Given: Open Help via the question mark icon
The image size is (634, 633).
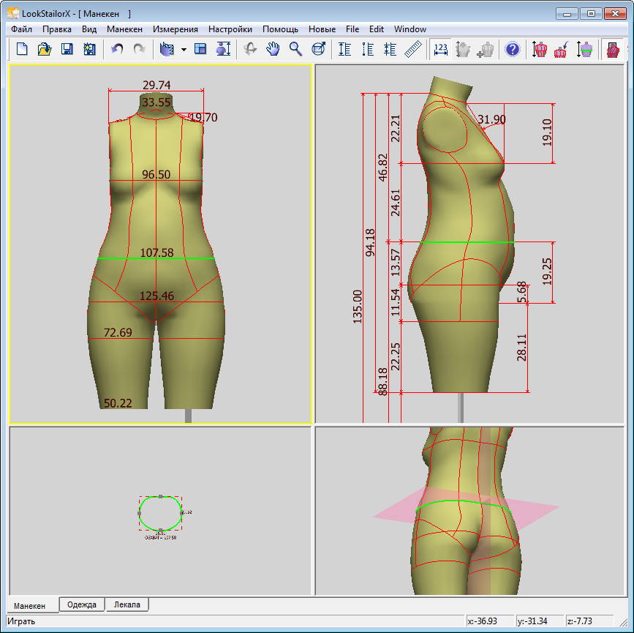Looking at the screenshot, I should click(512, 49).
